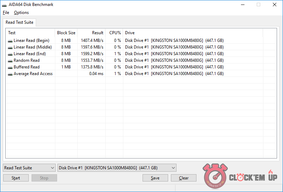The width and height of the screenshot is (283, 192).
Task: Click the Clear button
Action: click(184, 178)
